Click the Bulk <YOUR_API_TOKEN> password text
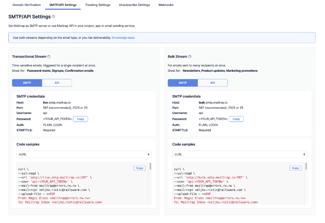The image size is (325, 223). coord(213,119)
